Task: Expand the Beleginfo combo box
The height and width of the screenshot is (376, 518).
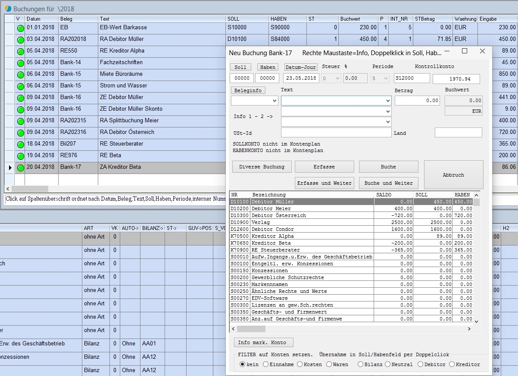Action: tap(275, 101)
